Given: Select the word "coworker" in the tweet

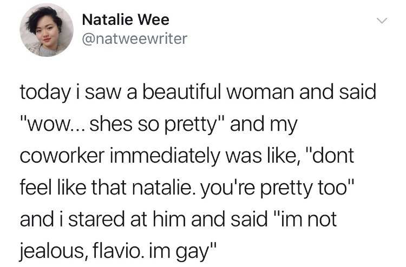Looking at the screenshot, I should (x=61, y=156).
